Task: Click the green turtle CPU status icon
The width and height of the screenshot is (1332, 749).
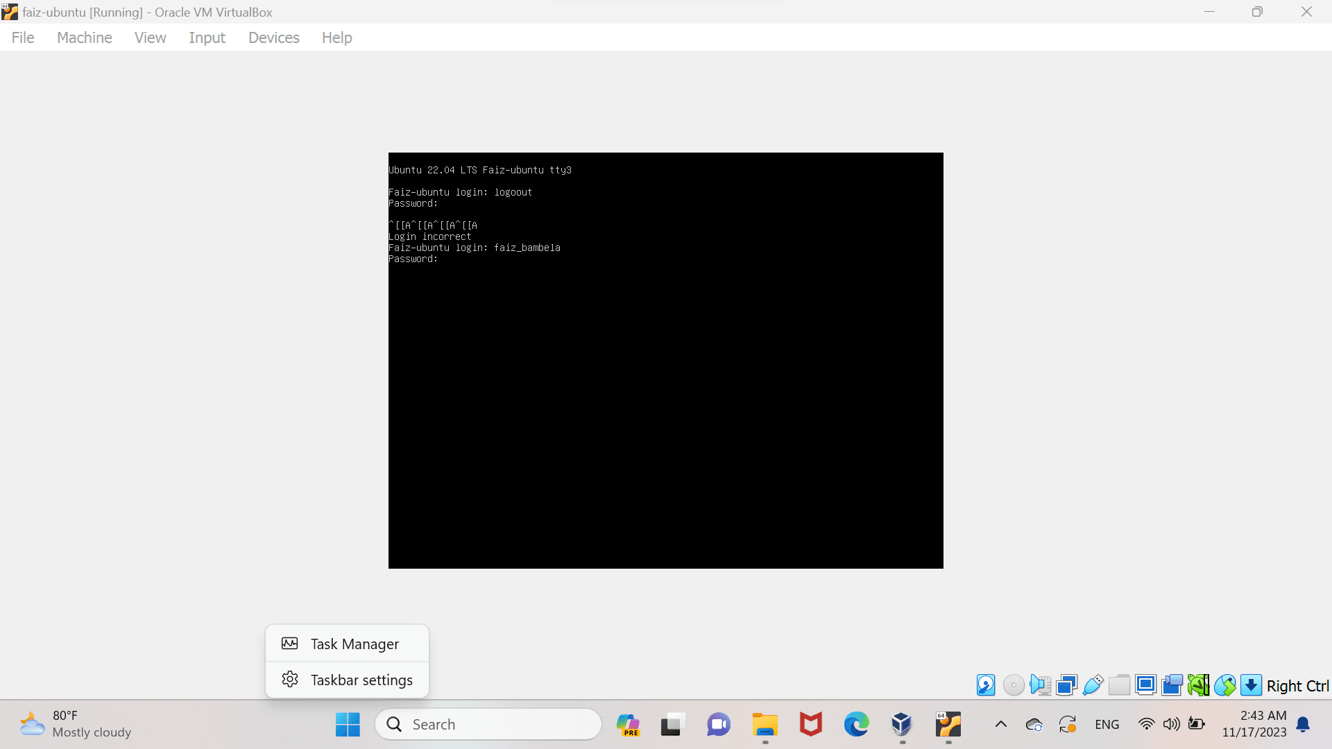Action: [x=1198, y=685]
